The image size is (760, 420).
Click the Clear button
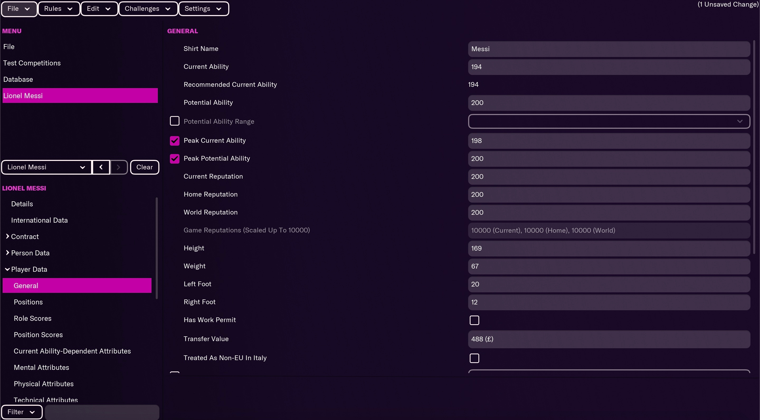[144, 166]
